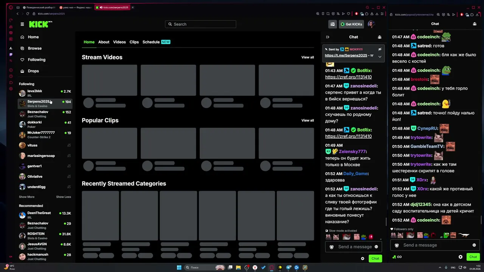The height and width of the screenshot is (272, 484).
Task: View all Stream Videos
Action: pyautogui.click(x=307, y=57)
